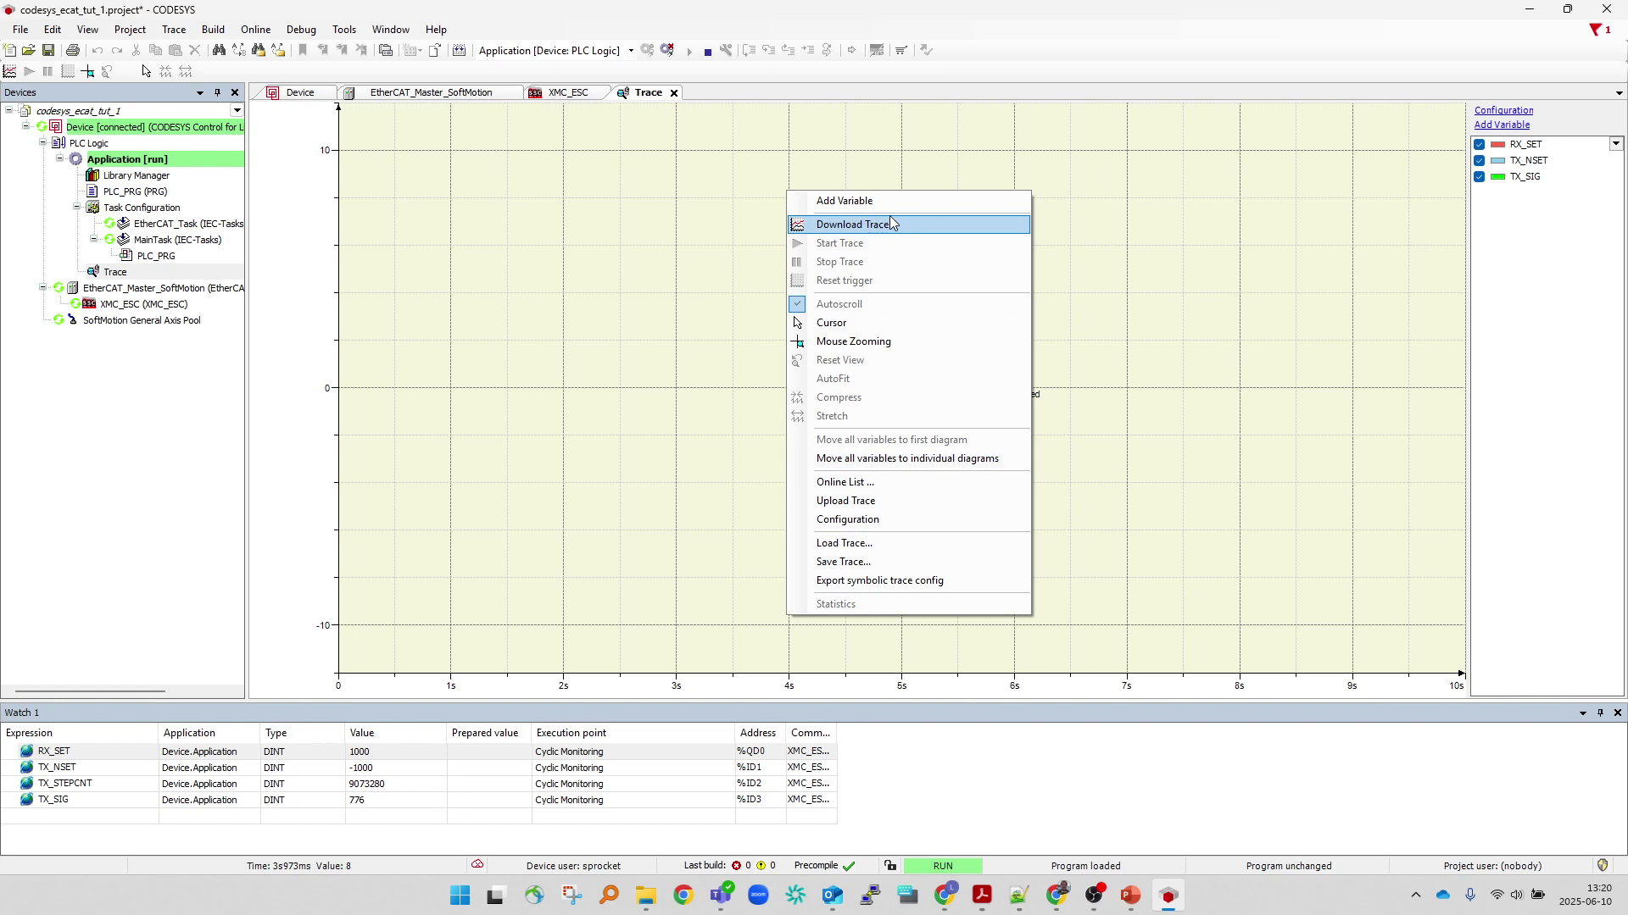This screenshot has height=915, width=1628.
Task: Click the Add Variable link
Action: (1502, 125)
